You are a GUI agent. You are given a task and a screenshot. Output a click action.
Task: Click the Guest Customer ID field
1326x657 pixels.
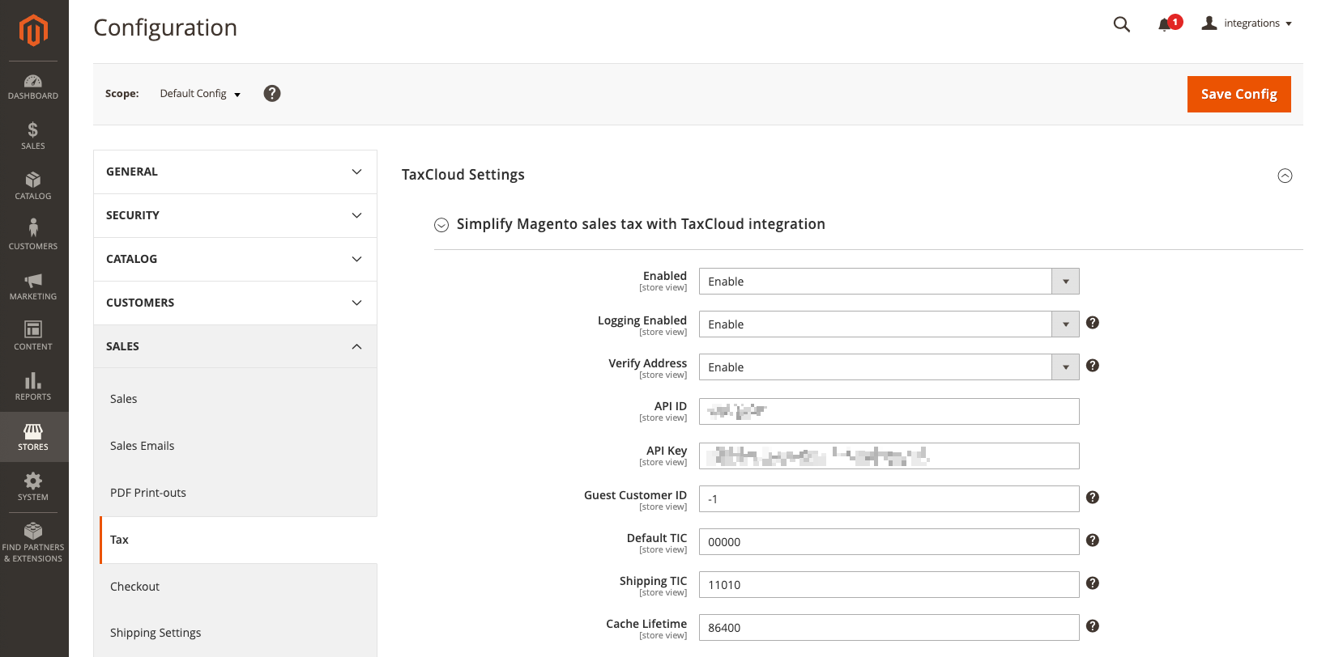pos(889,498)
